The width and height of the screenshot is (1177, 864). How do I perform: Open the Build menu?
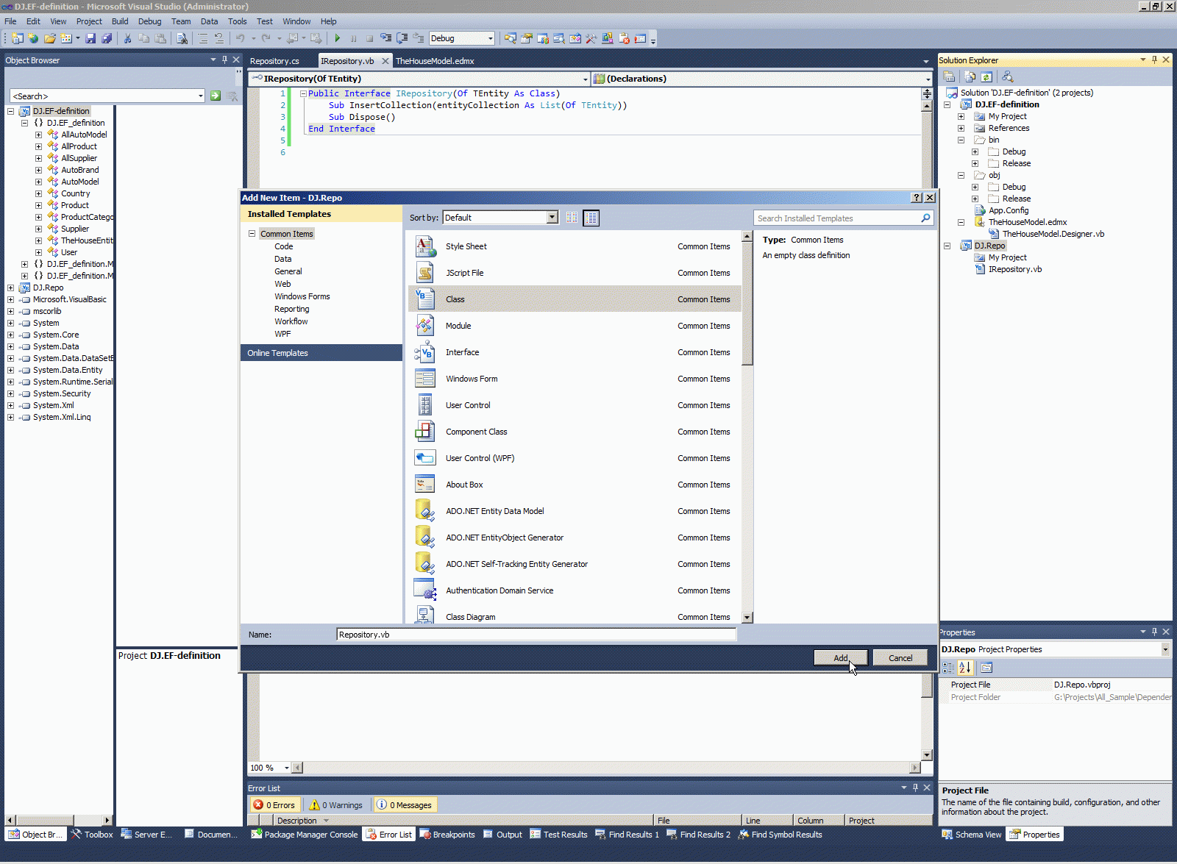[120, 21]
